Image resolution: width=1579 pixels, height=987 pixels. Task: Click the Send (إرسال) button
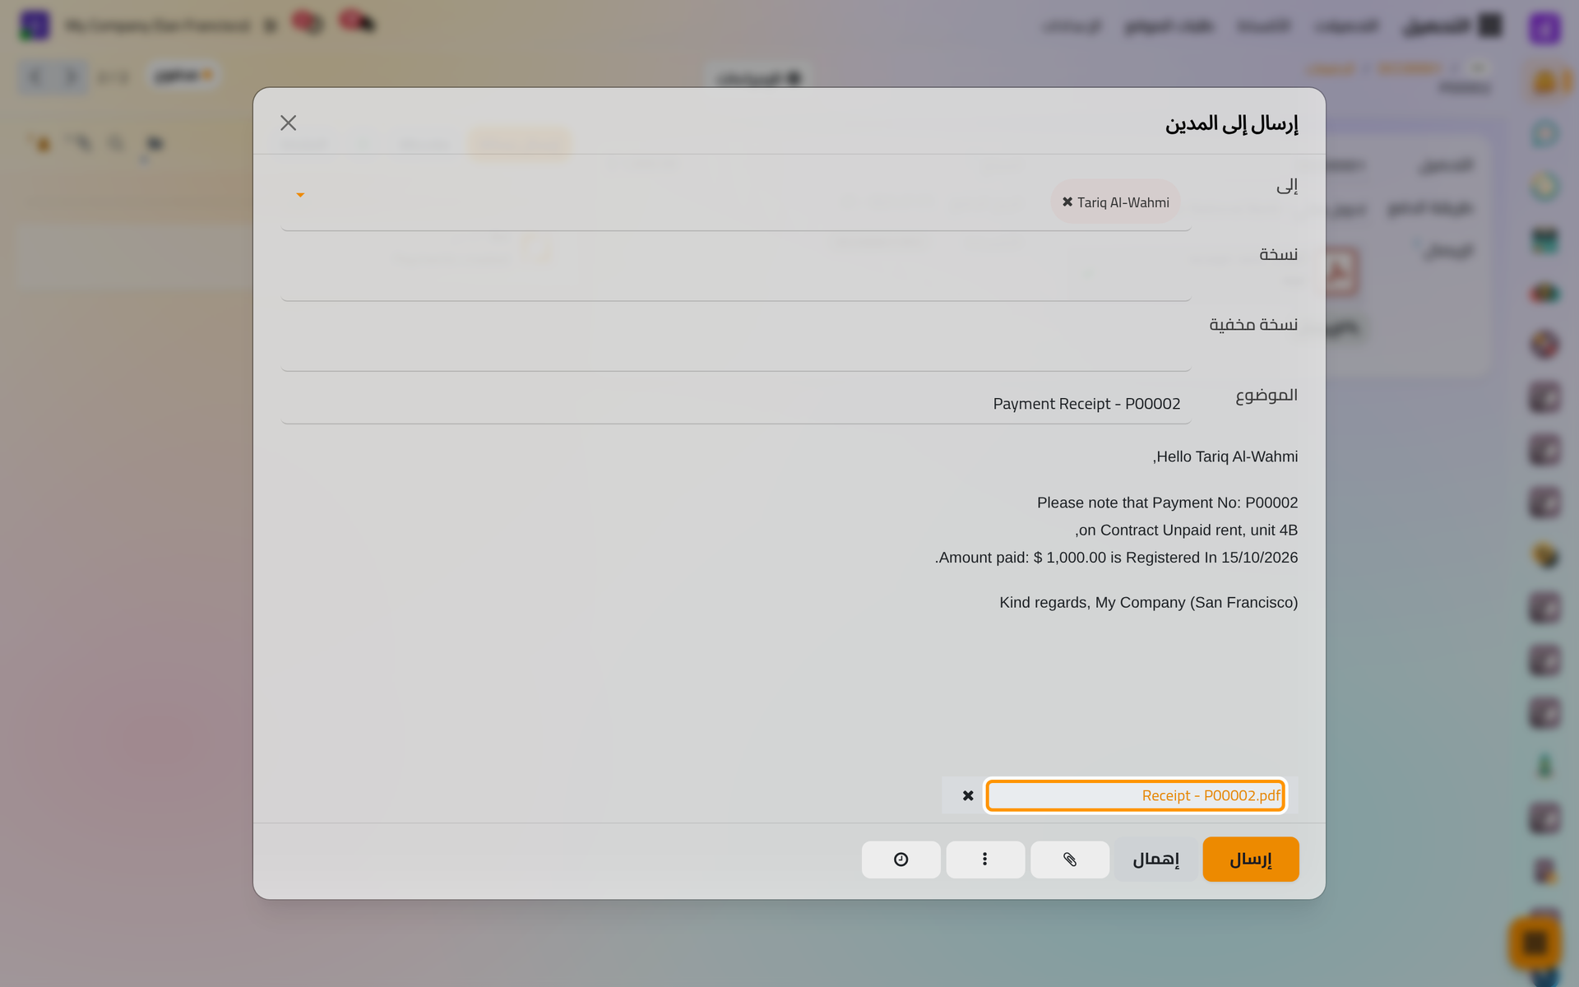(x=1250, y=860)
